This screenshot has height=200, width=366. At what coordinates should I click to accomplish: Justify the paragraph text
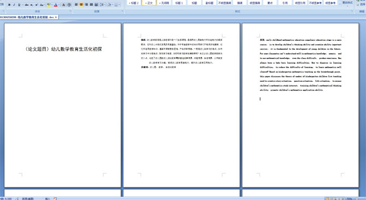click(92, 5)
